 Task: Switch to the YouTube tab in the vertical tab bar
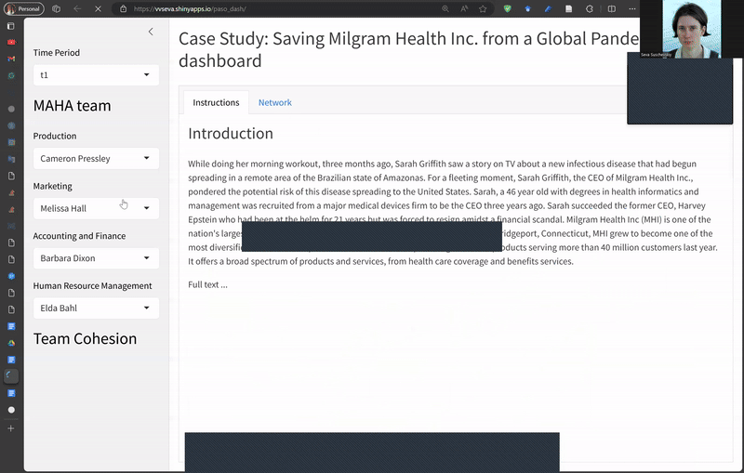[11, 42]
